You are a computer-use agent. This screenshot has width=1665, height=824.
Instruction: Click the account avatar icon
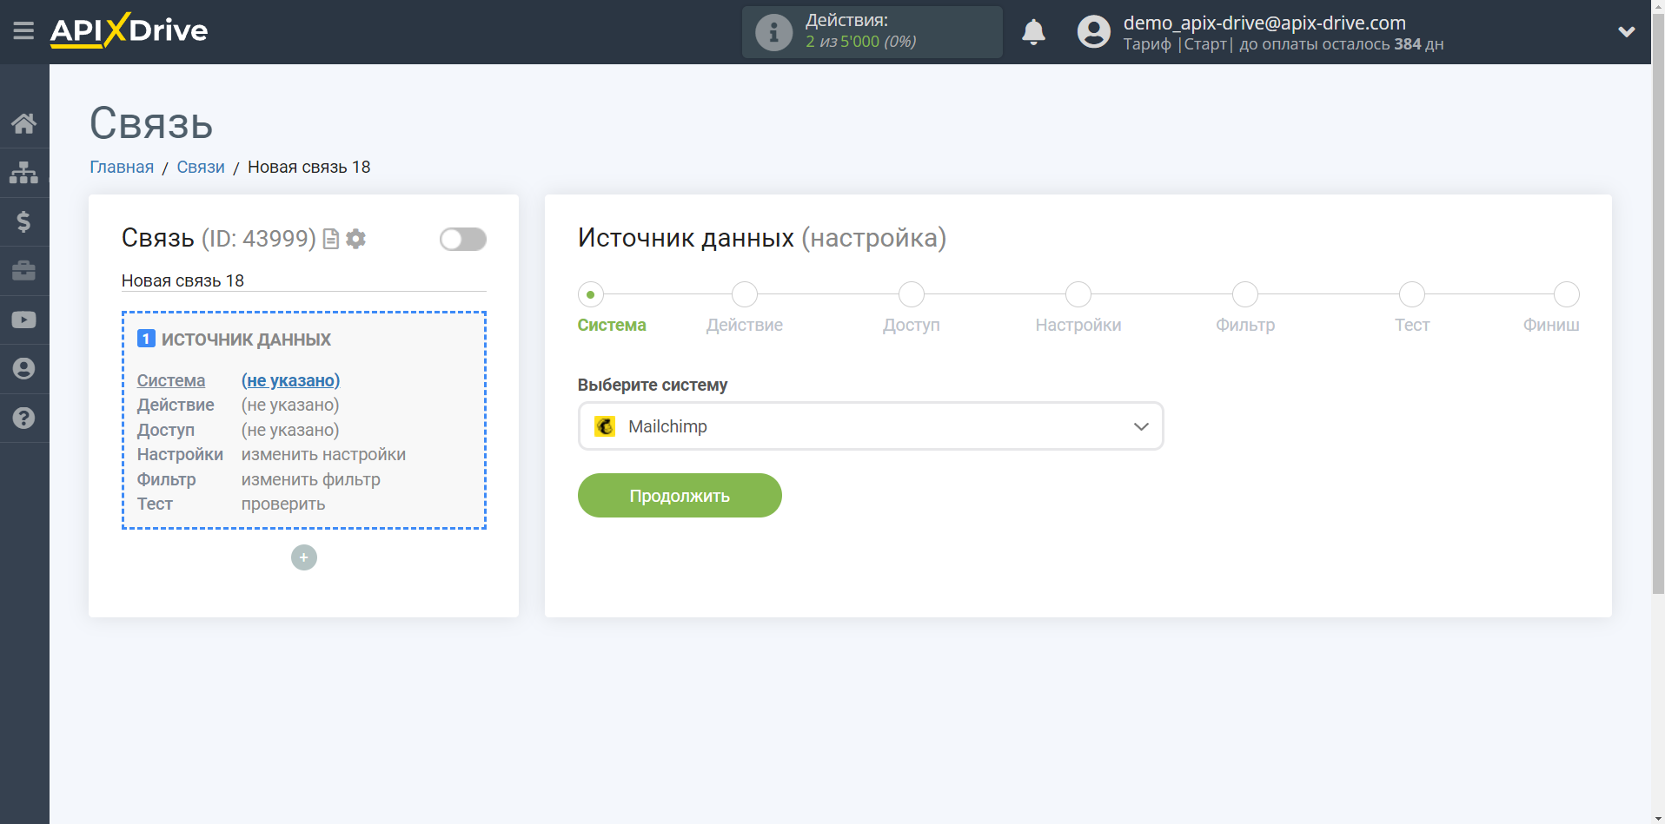[1093, 32]
